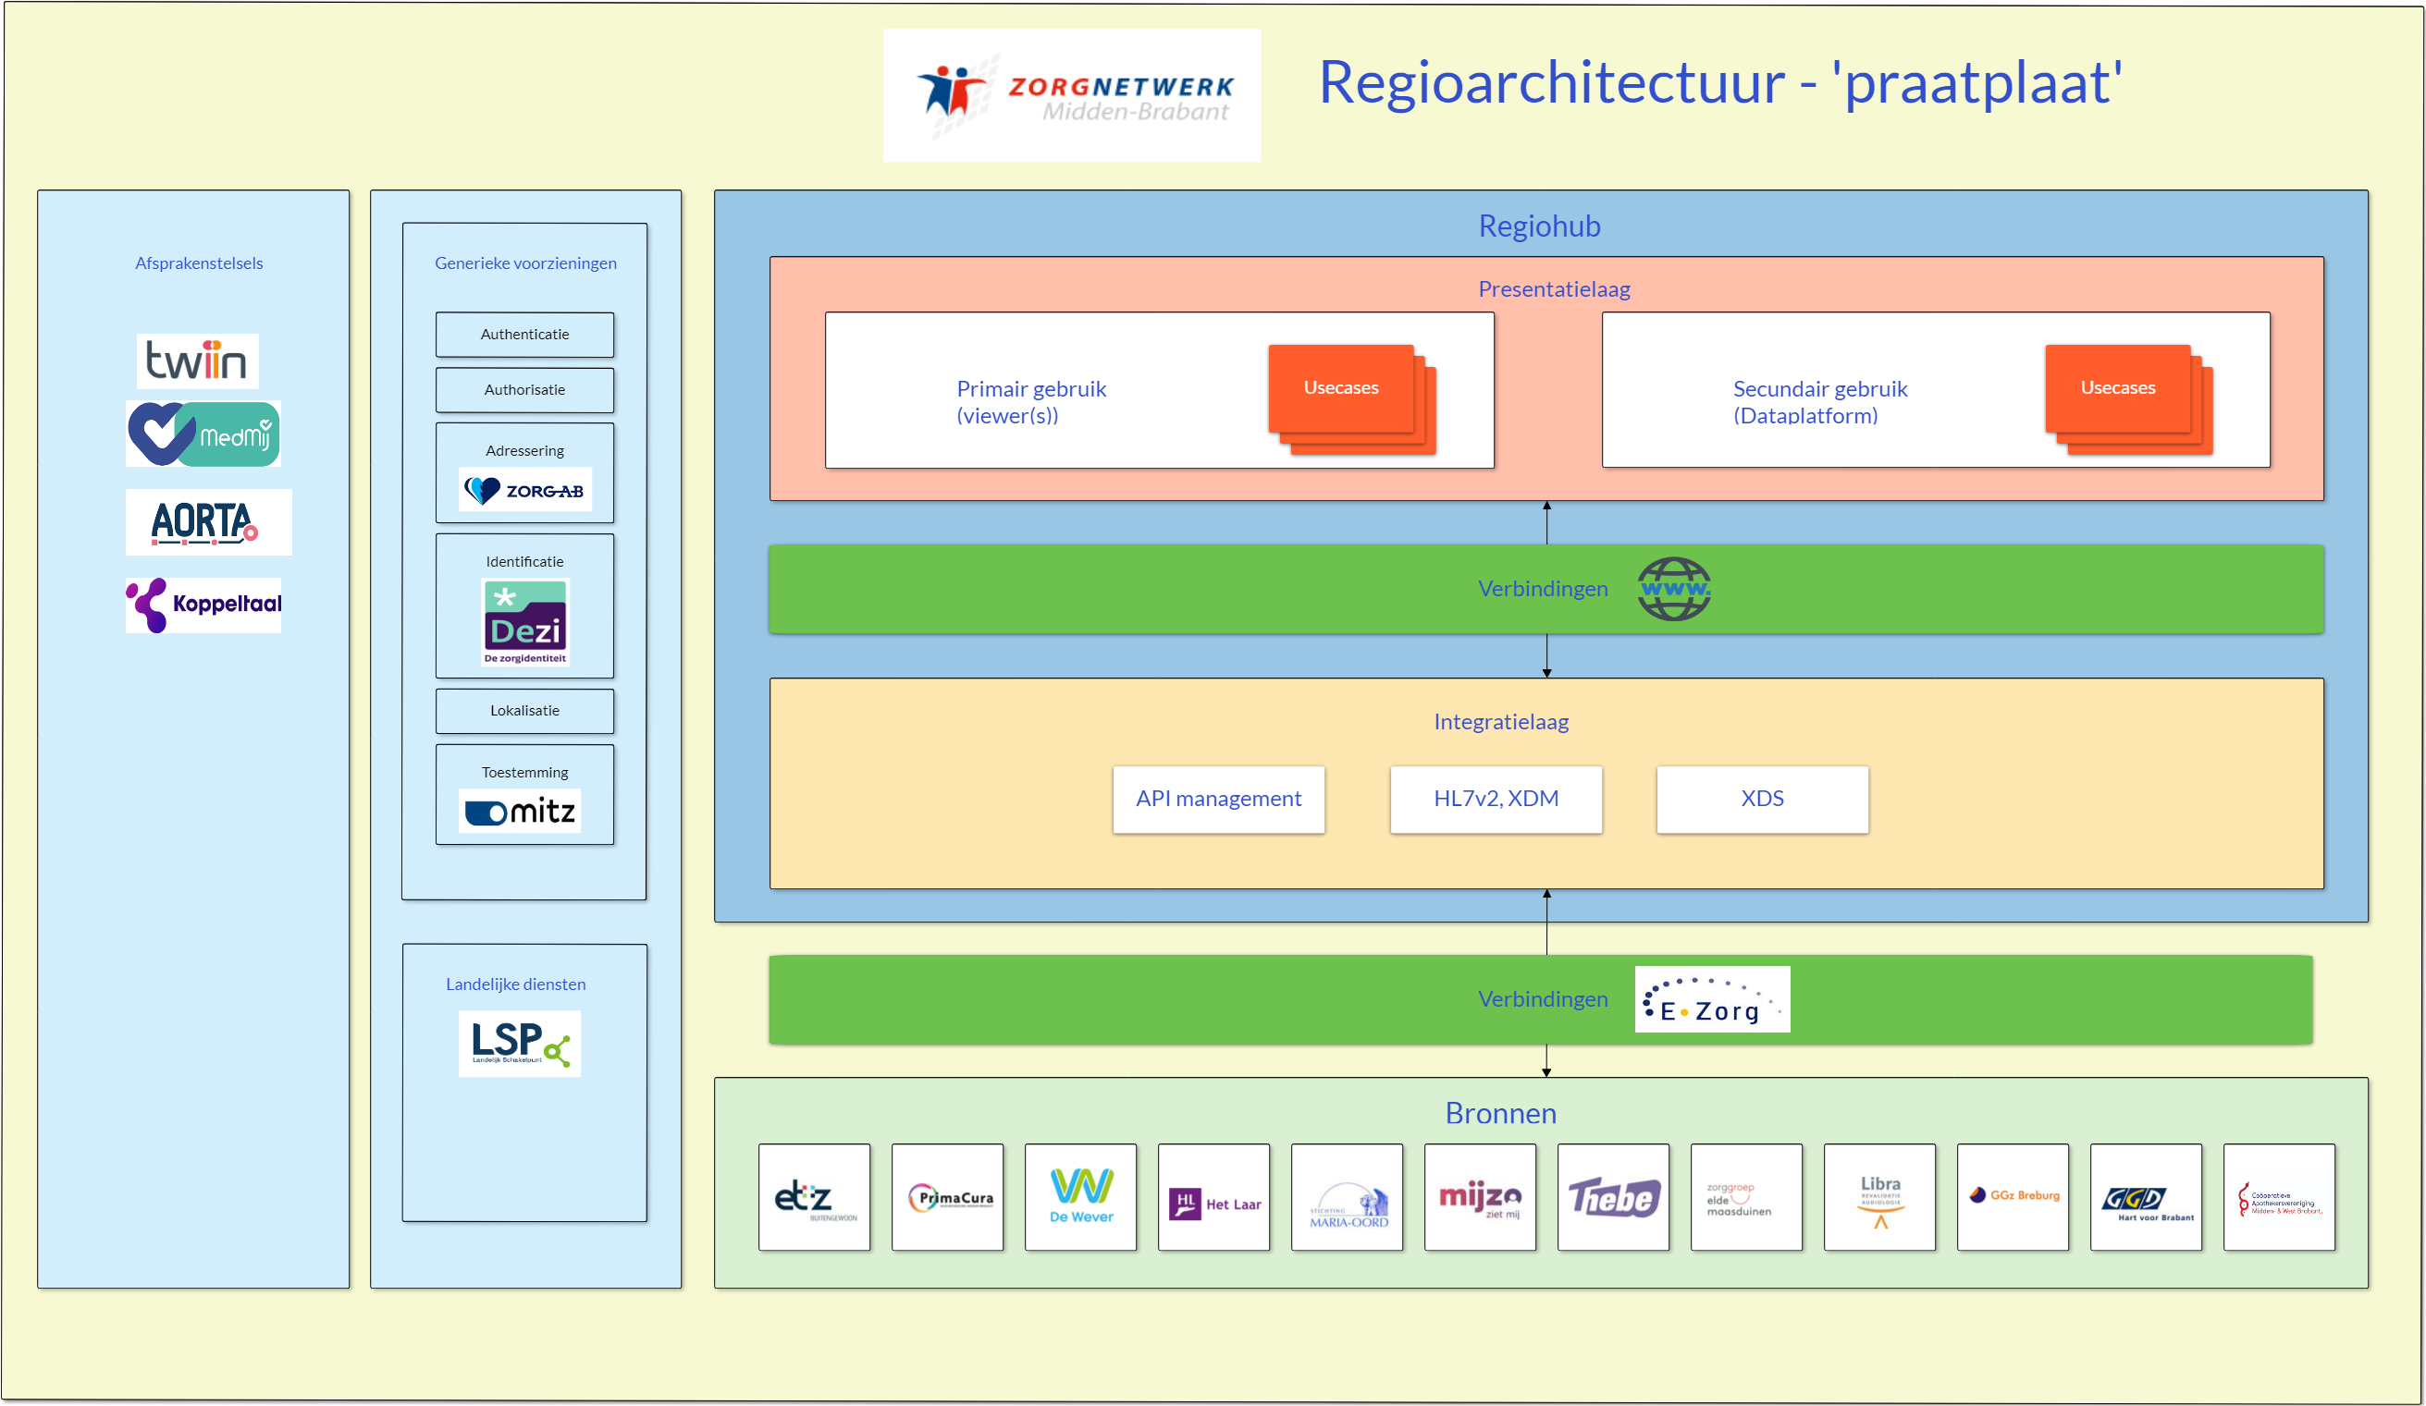The height and width of the screenshot is (1406, 2426).
Task: Select the Koppeltaal logo
Action: click(203, 605)
